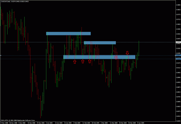The height and width of the screenshot is (124, 181).
Task: Click the 0.8815 price axis label
Action: point(178,92)
